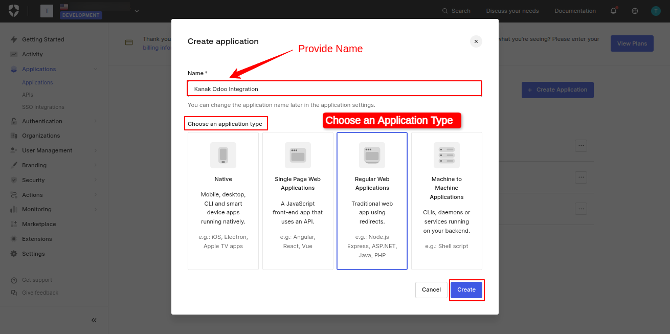Screen dimensions: 670x334
Task: Click the Create button in dialog
Action: (x=466, y=290)
